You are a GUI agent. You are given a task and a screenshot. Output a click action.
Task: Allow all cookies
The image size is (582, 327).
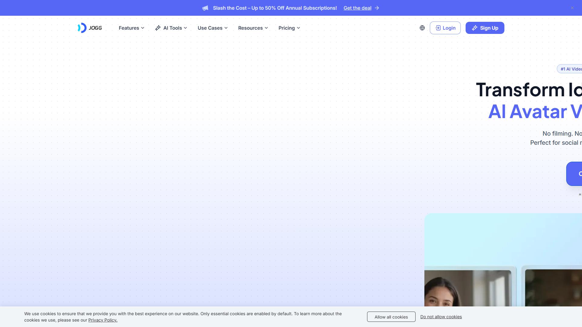point(391,317)
